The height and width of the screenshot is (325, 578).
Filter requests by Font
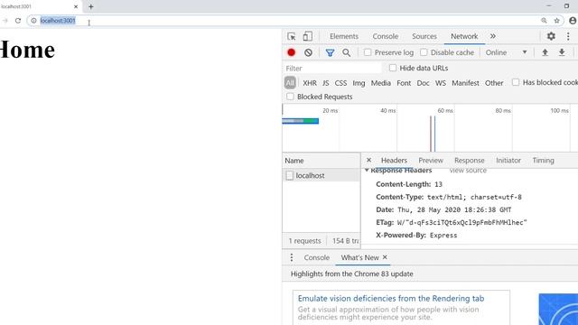(404, 83)
